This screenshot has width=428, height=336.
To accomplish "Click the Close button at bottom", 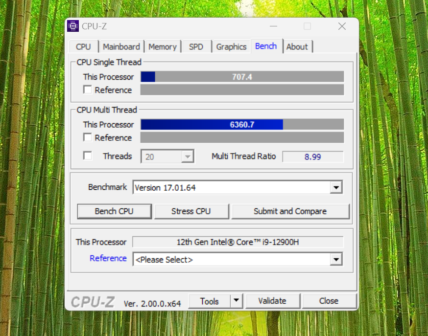I will click(x=329, y=301).
